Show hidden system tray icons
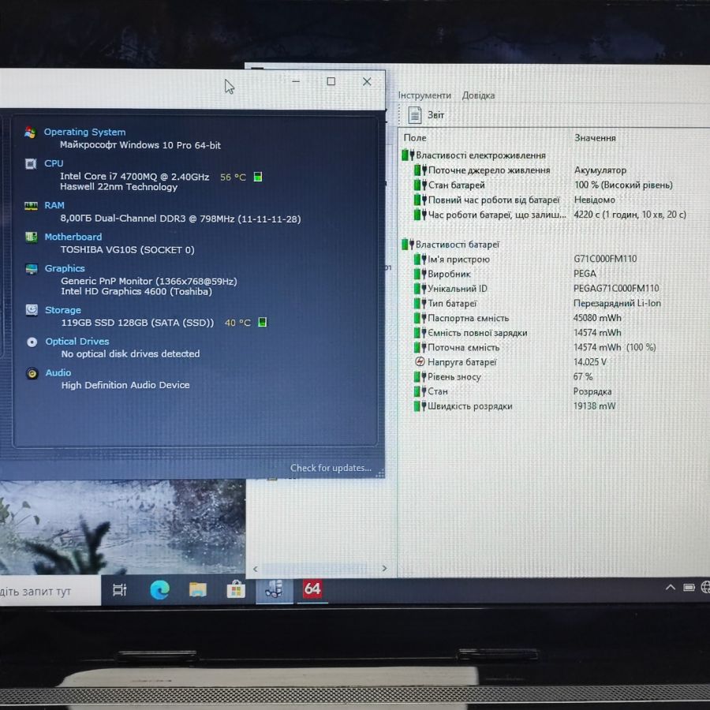Screen dimensions: 710x710 pos(671,588)
